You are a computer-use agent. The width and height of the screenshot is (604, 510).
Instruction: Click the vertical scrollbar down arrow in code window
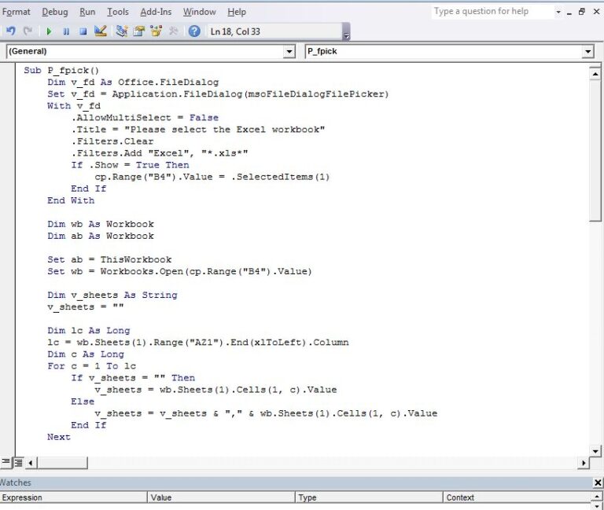(x=596, y=449)
